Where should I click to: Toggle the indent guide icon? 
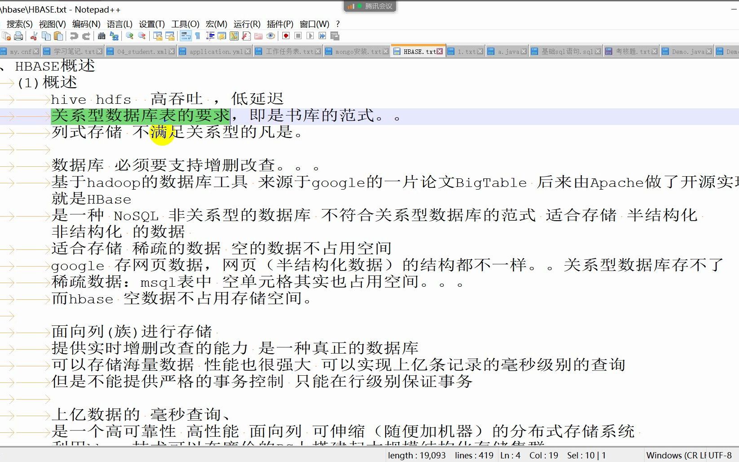click(210, 36)
